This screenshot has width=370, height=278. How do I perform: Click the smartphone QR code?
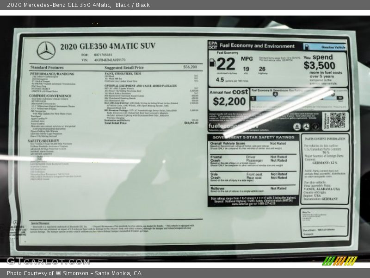338,120
